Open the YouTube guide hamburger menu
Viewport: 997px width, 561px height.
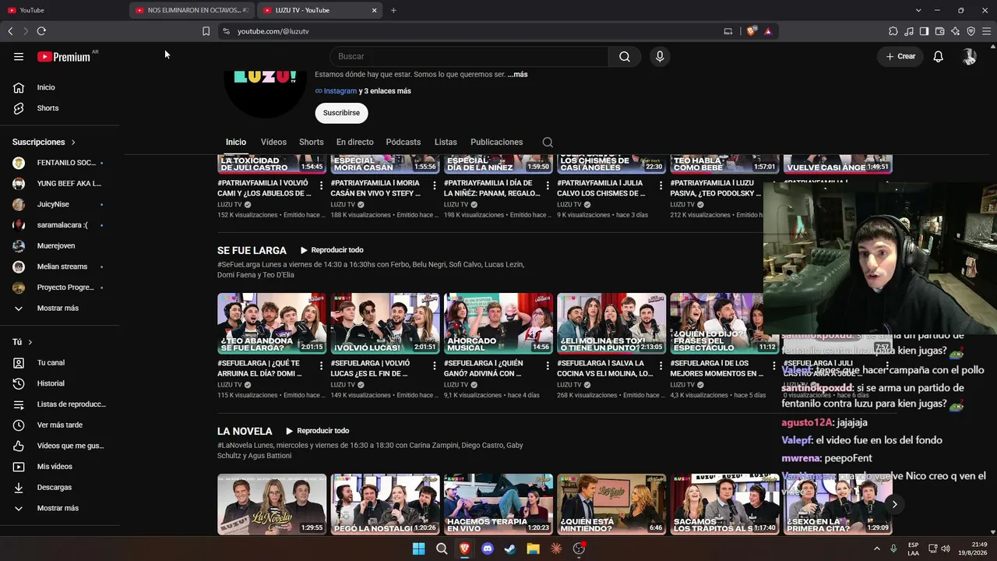[19, 56]
